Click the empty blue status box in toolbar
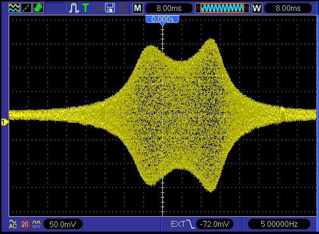Viewport: 319px width, 234px height. point(56,8)
